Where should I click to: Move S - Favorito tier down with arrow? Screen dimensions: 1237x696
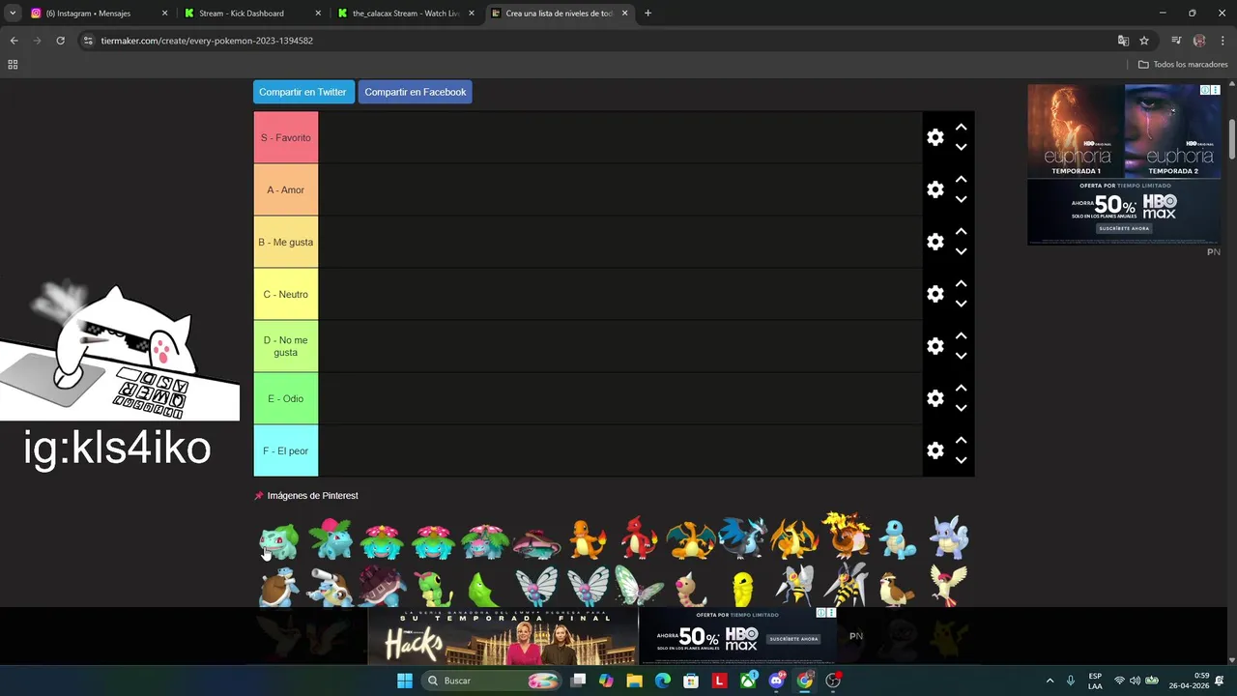961,148
